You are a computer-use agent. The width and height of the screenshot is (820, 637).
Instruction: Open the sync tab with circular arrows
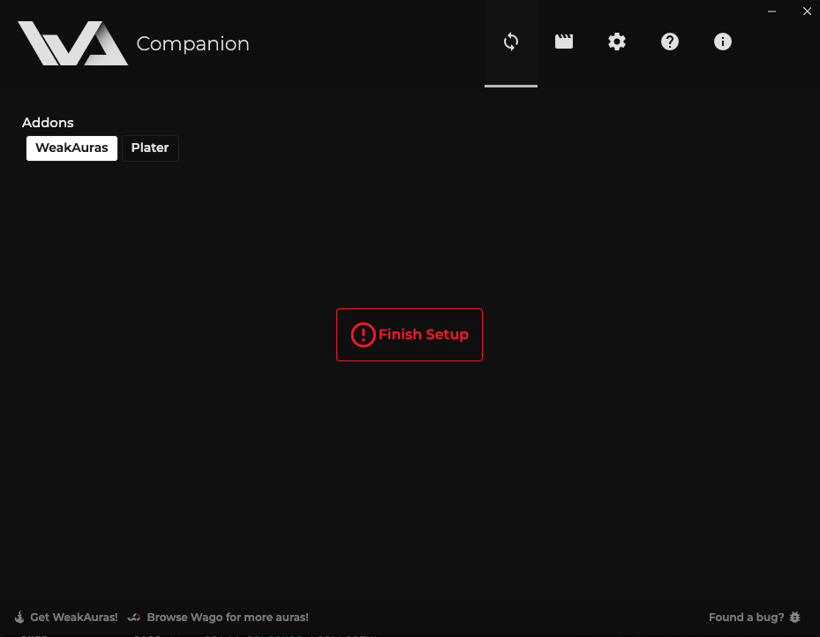pyautogui.click(x=511, y=42)
